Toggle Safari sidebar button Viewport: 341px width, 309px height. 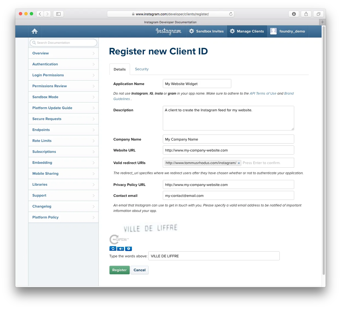[x=58, y=14]
